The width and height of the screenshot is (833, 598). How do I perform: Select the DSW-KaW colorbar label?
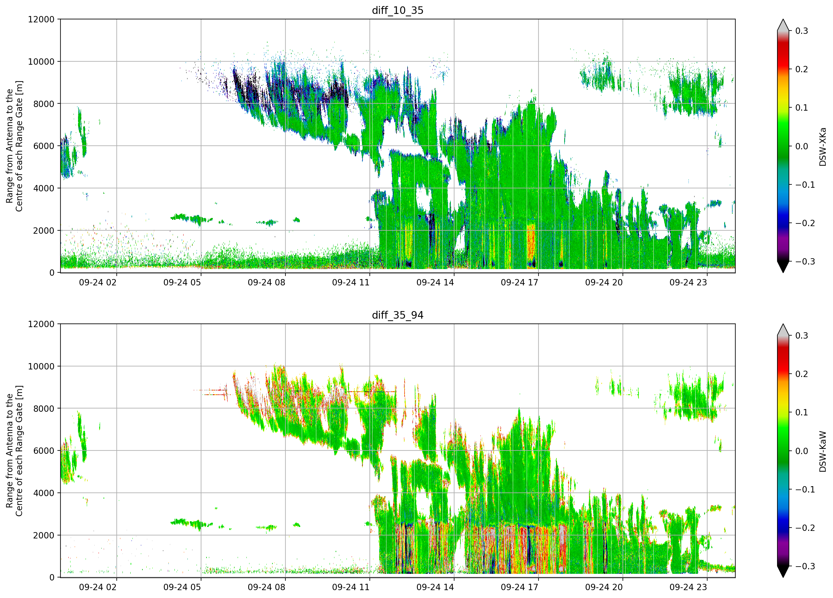[822, 451]
